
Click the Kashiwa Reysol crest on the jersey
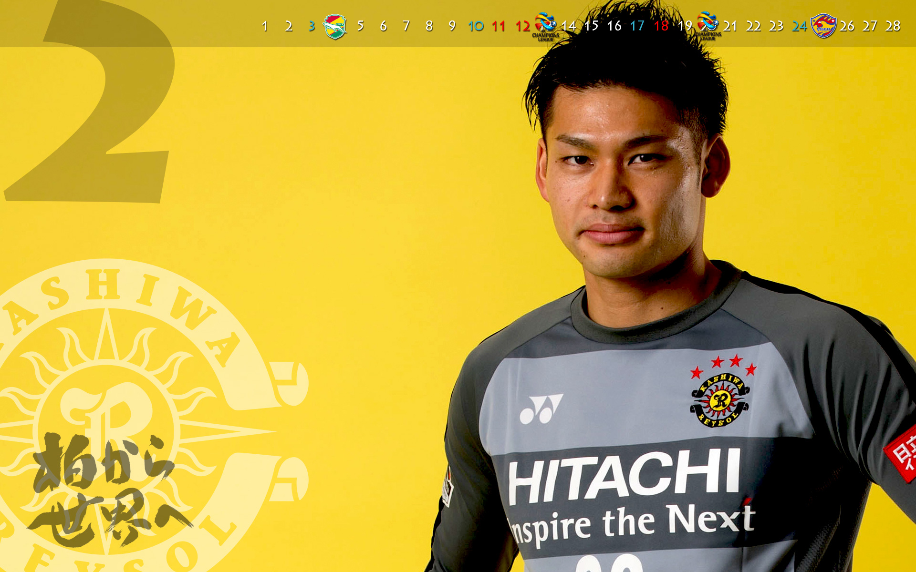pyautogui.click(x=720, y=399)
